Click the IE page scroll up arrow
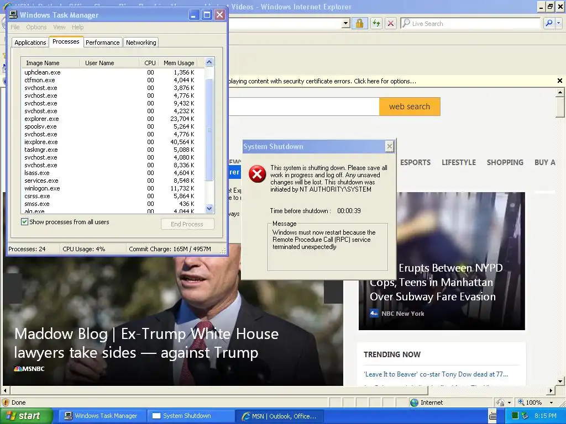Image resolution: width=566 pixels, height=424 pixels. click(x=560, y=92)
